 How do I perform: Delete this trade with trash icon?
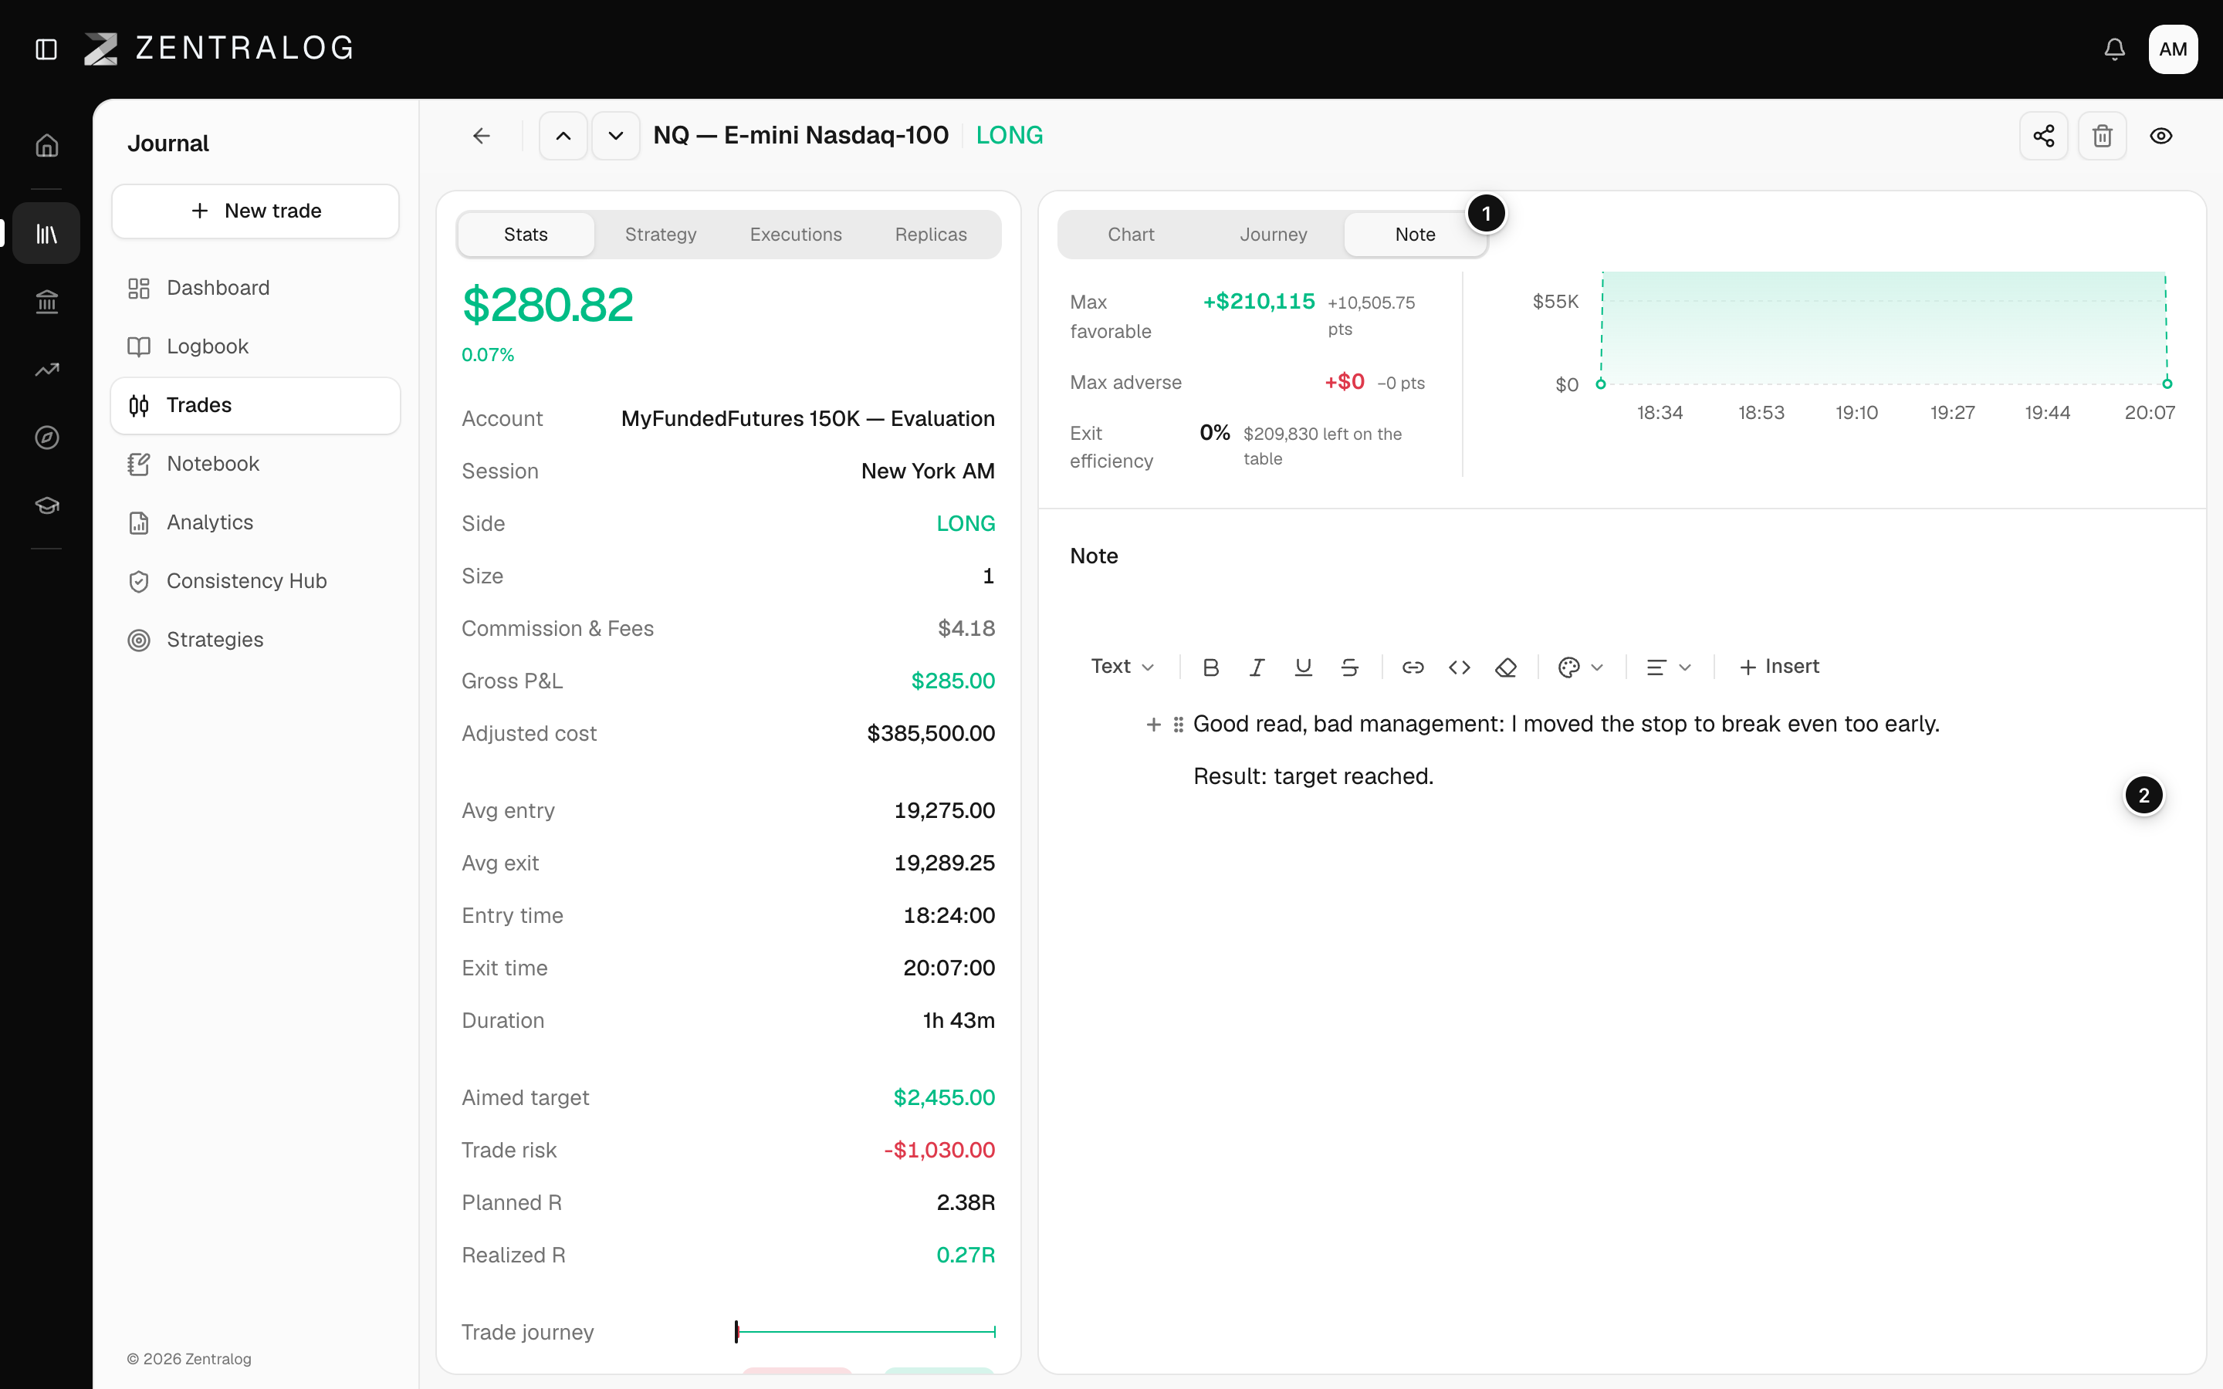2103,136
